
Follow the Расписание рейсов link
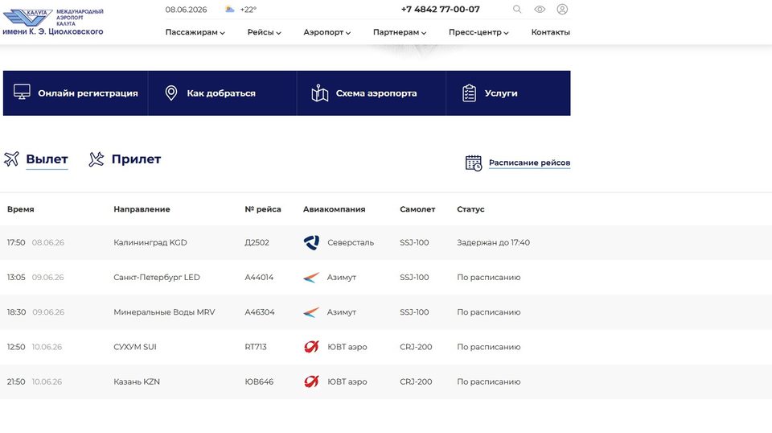(529, 163)
